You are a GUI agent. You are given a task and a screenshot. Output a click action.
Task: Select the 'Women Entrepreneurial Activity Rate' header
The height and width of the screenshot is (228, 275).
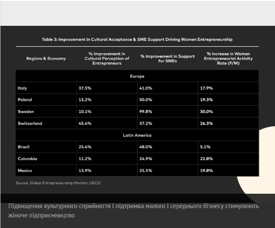(x=228, y=58)
